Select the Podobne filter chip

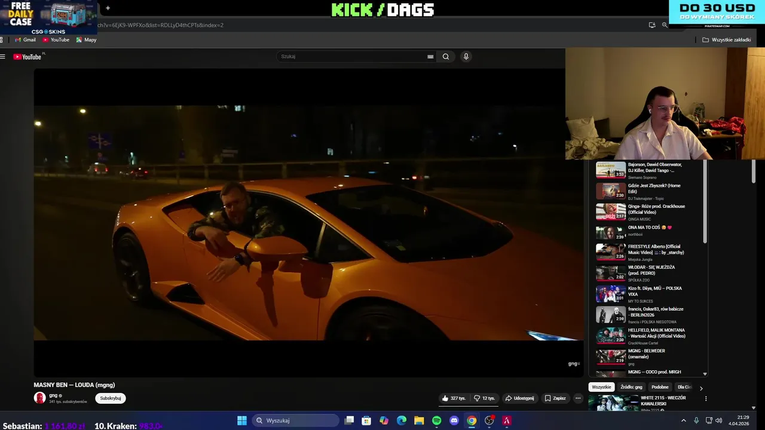click(660, 387)
